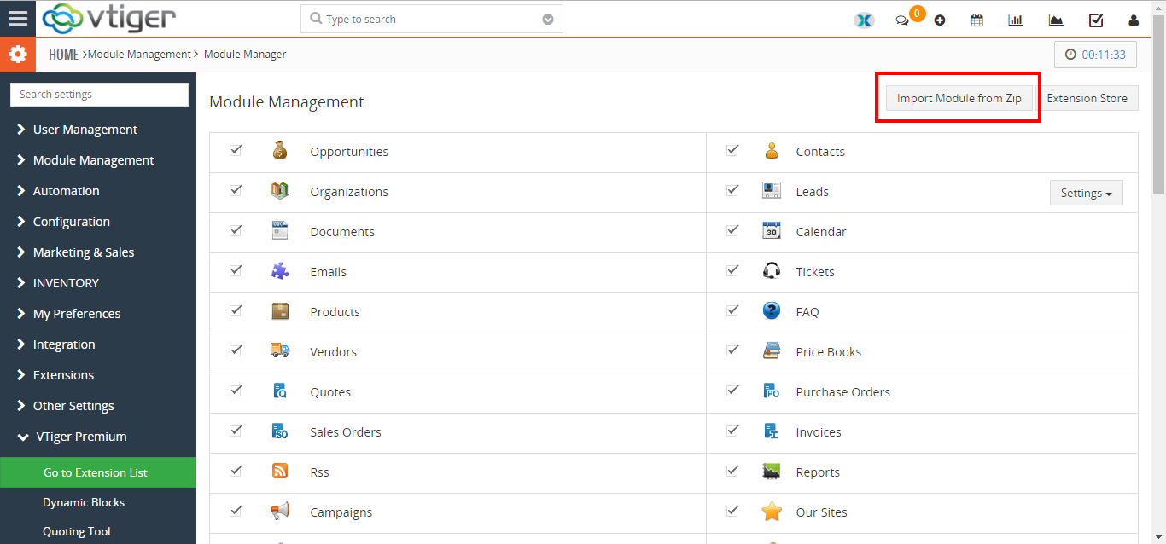
Task: Click the Vendors truck icon
Action: tap(280, 351)
